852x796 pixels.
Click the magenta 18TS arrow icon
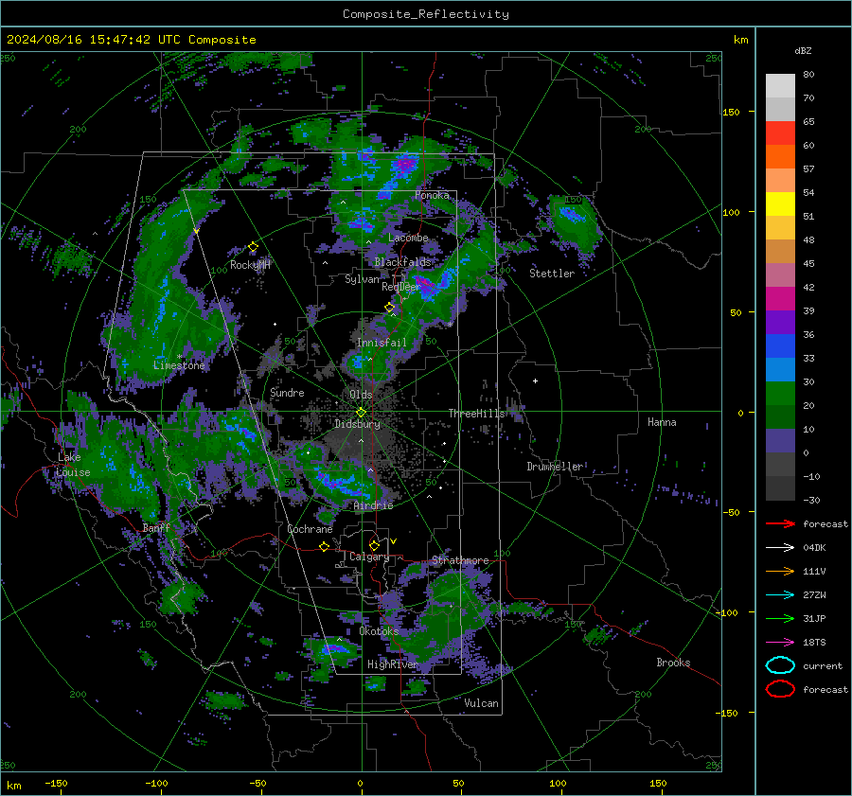pyautogui.click(x=780, y=643)
